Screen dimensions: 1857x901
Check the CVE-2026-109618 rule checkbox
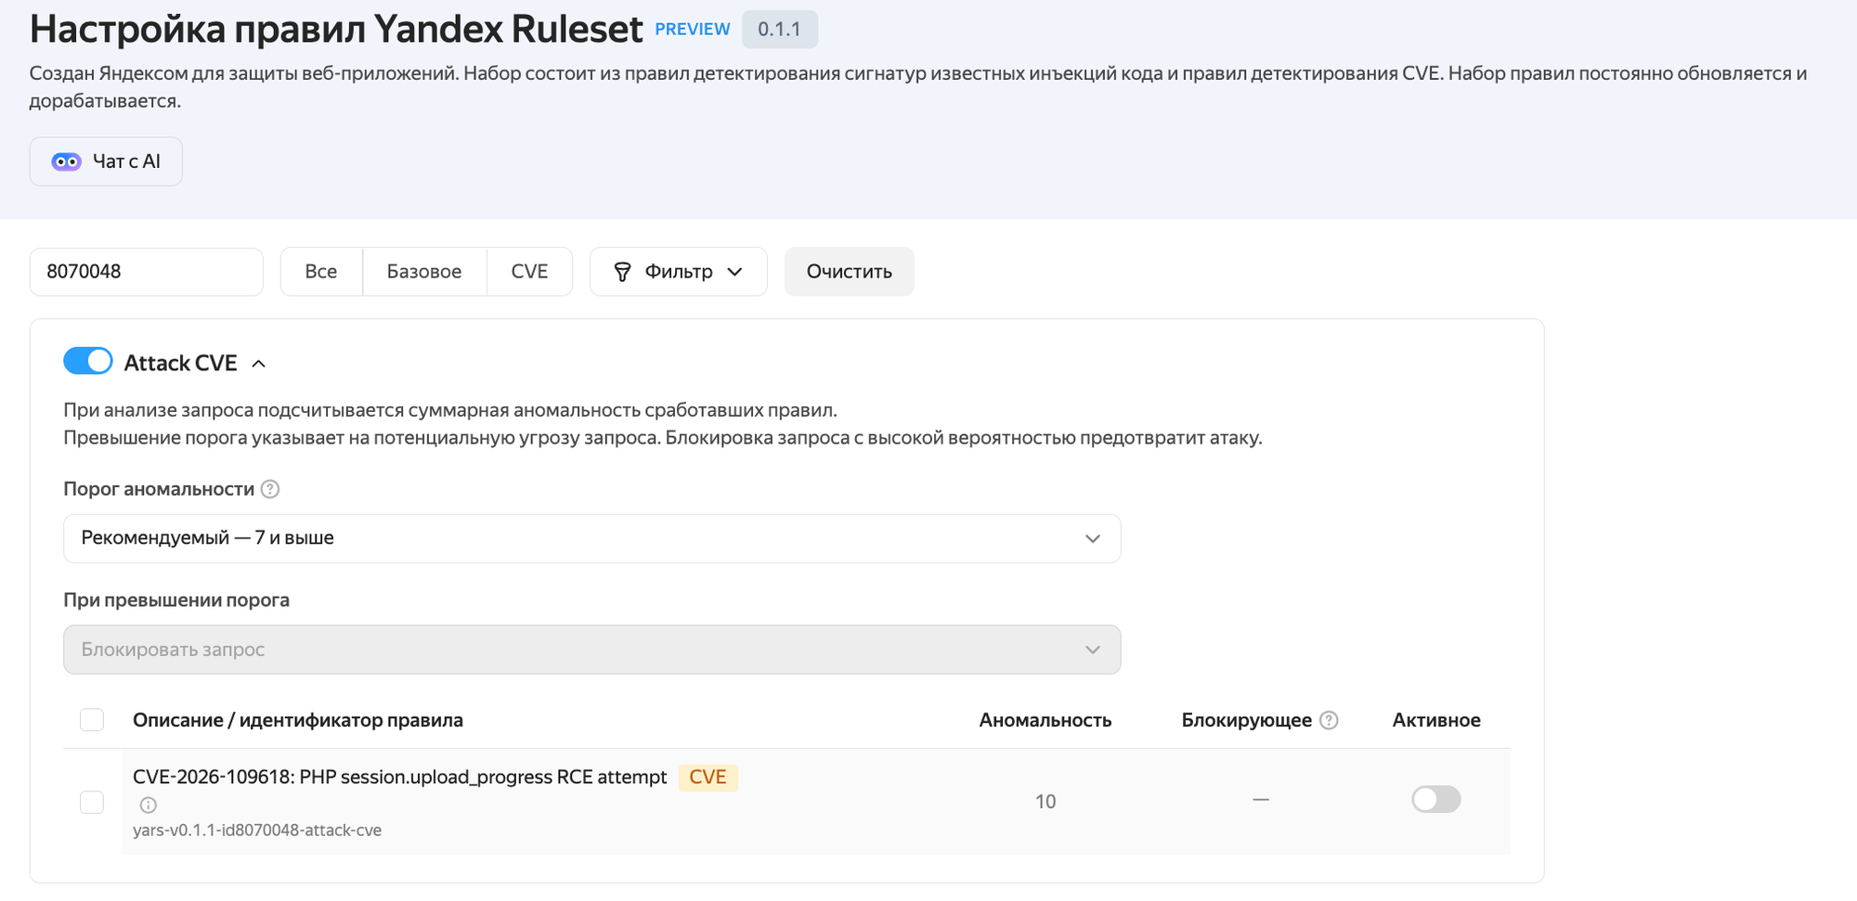(x=92, y=802)
